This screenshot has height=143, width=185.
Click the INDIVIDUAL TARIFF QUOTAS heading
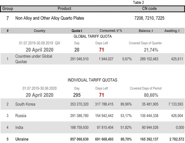click(x=92, y=80)
